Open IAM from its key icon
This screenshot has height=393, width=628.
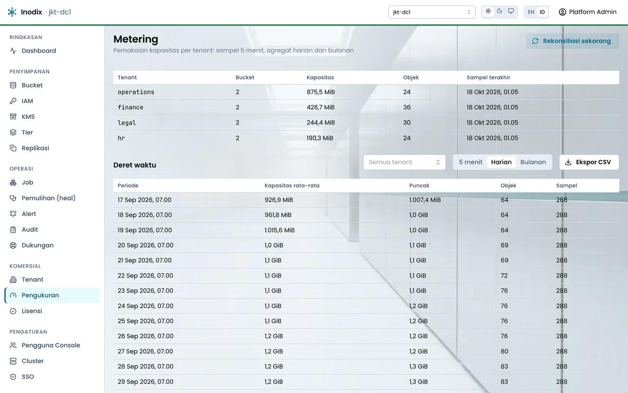click(x=13, y=101)
